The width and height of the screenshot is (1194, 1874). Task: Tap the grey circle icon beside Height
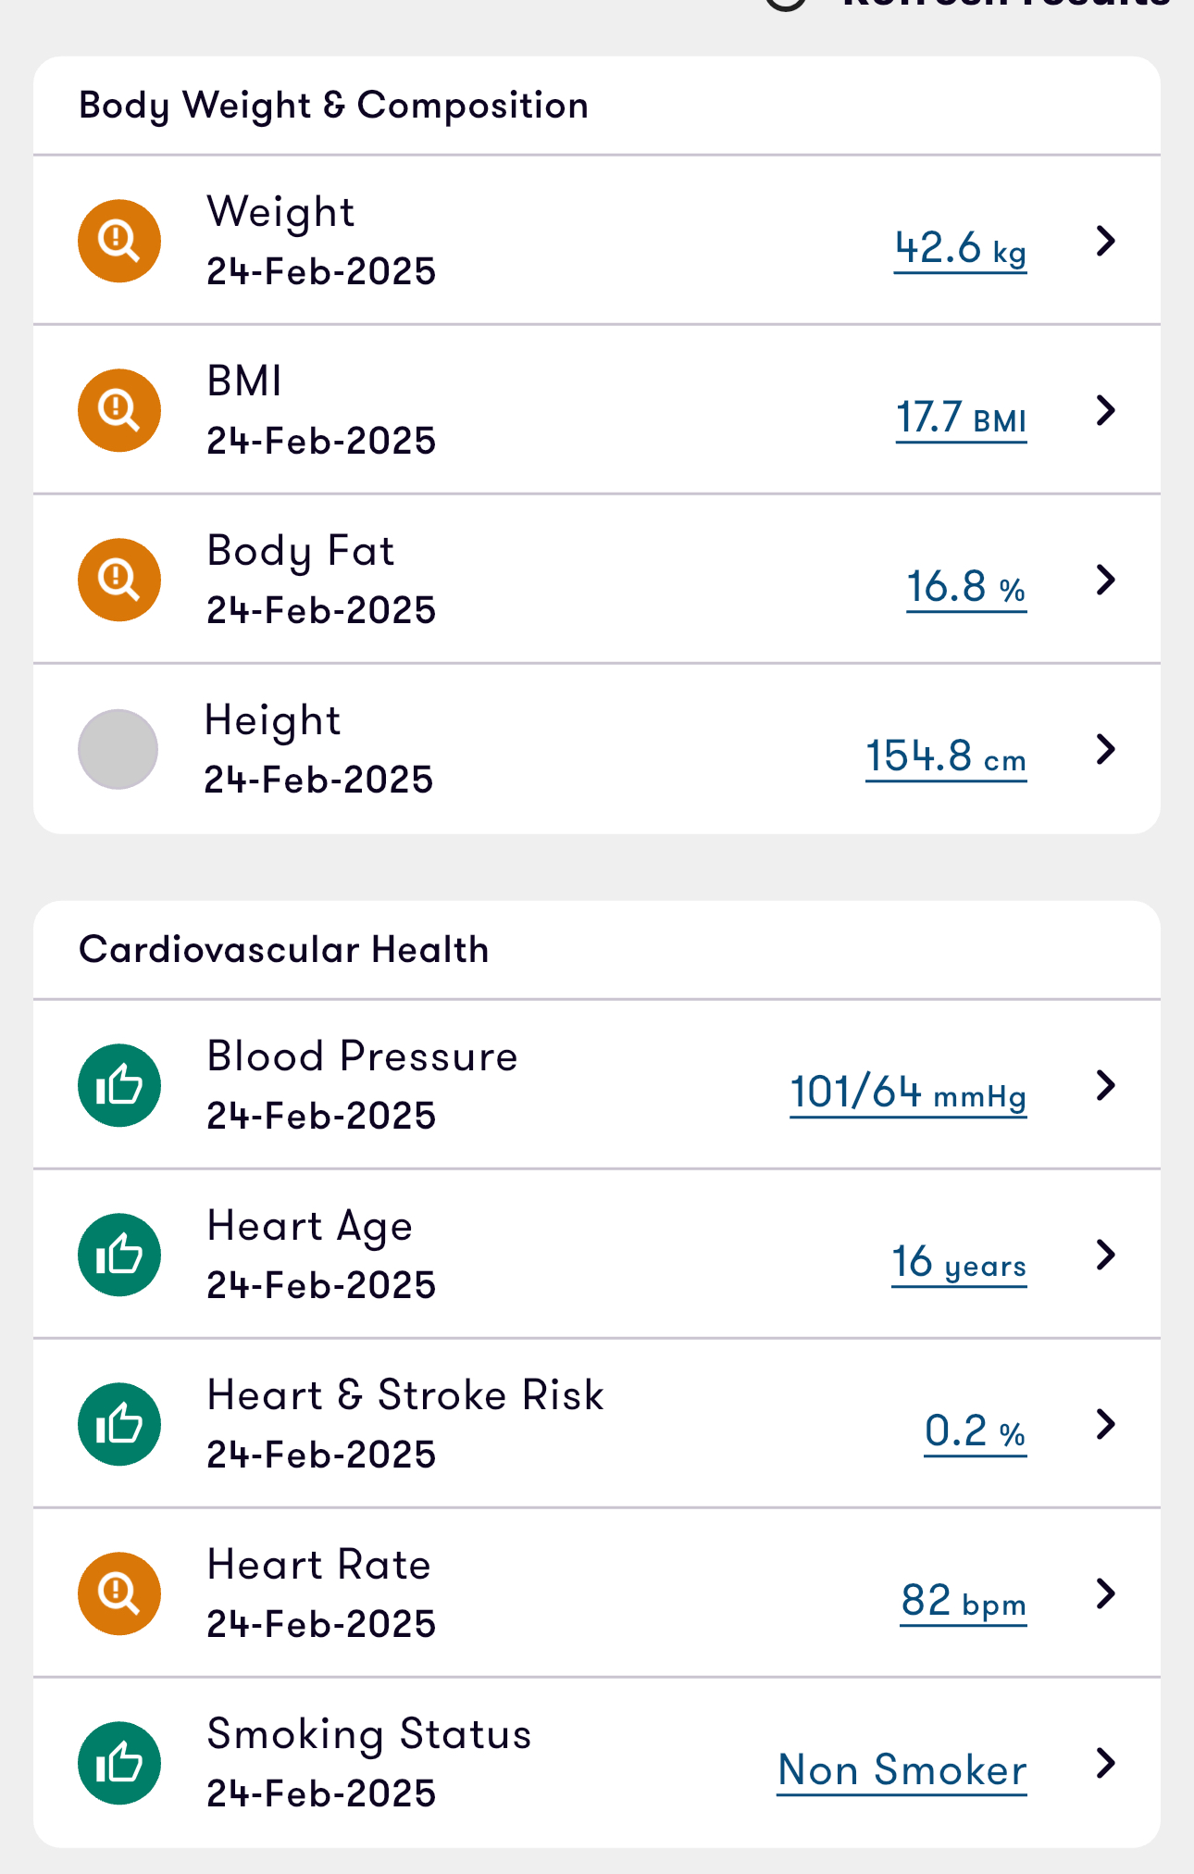[118, 749]
